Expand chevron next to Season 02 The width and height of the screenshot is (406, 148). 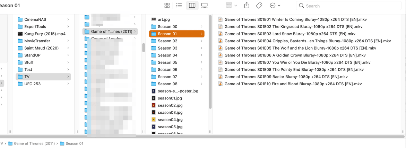tap(201, 41)
